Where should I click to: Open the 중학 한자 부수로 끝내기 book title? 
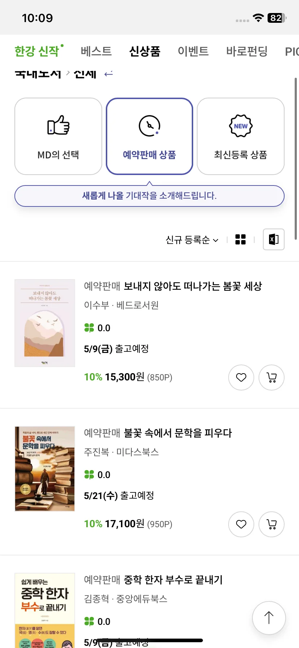(173, 580)
